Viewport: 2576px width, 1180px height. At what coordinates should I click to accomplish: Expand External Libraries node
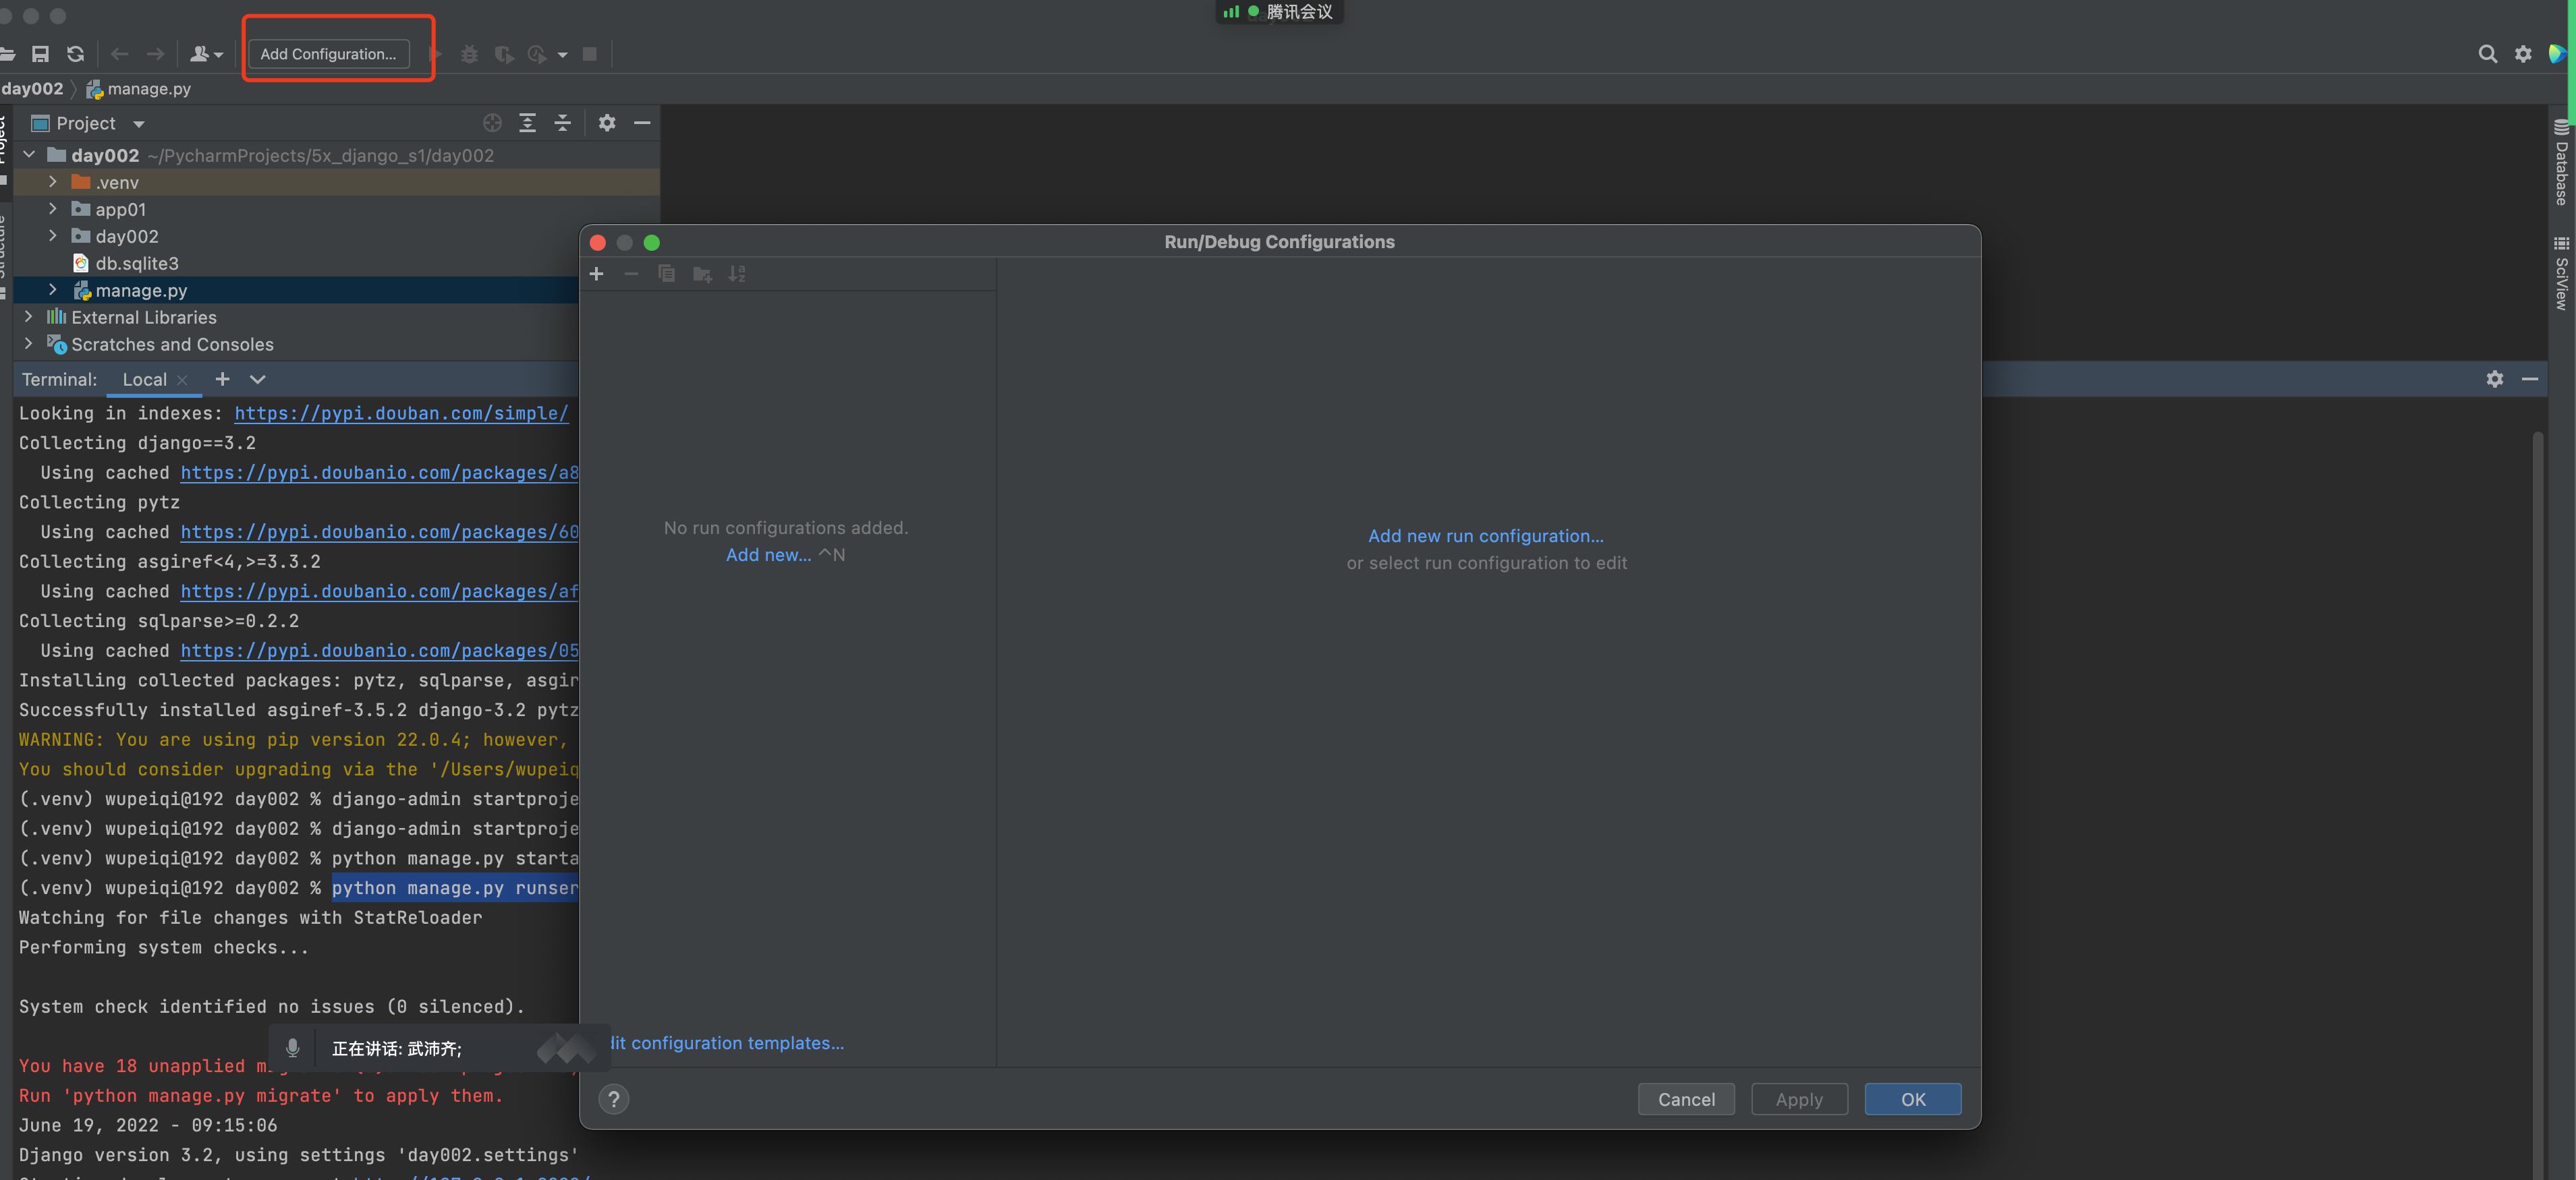28,317
